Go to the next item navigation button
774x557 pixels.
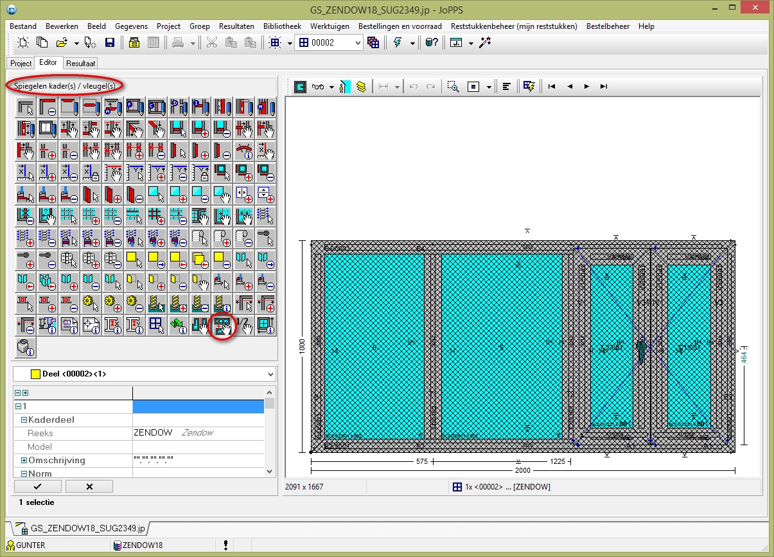point(586,86)
